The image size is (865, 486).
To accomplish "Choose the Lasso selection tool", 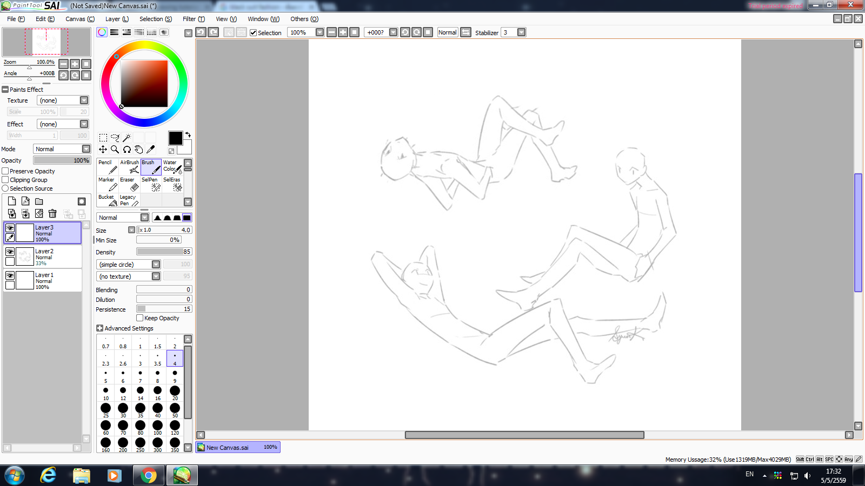I will (x=115, y=138).
